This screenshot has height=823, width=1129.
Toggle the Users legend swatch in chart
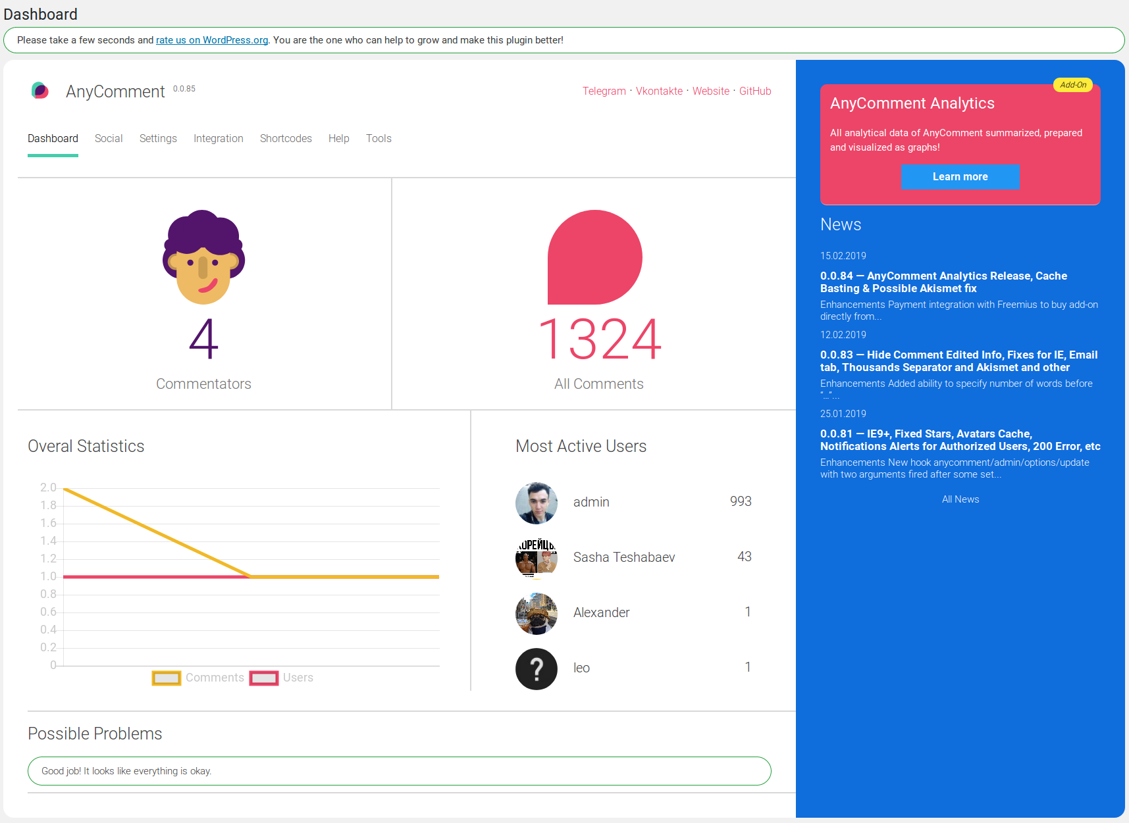(264, 678)
